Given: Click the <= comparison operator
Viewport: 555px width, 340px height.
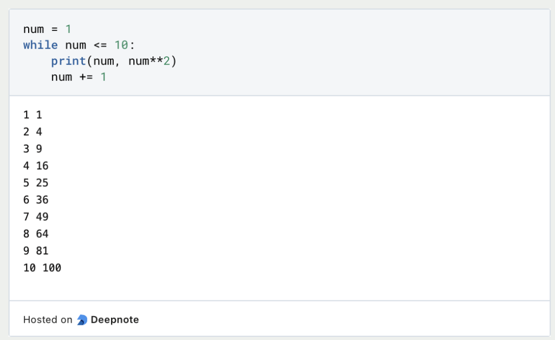Looking at the screenshot, I should click(100, 45).
